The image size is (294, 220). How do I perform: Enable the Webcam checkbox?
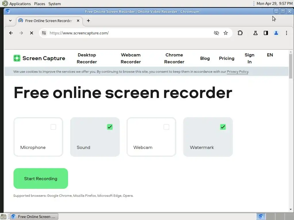click(x=166, y=127)
